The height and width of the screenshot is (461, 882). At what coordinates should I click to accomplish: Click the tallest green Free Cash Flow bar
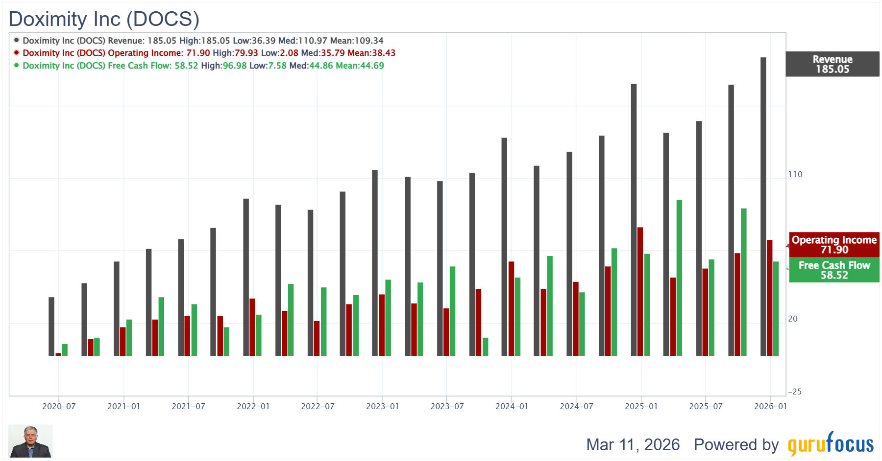point(679,277)
